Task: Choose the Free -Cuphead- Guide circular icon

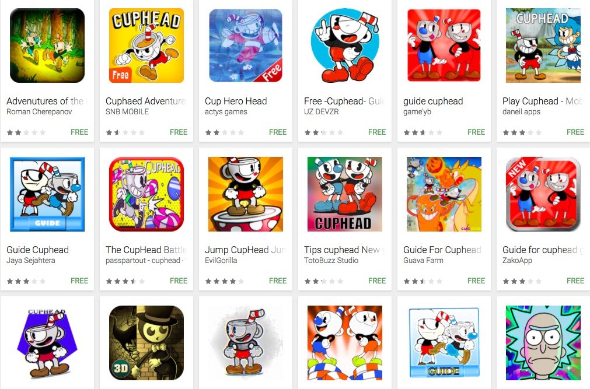Action: click(345, 45)
